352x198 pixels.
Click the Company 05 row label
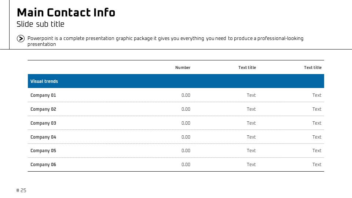point(43,151)
